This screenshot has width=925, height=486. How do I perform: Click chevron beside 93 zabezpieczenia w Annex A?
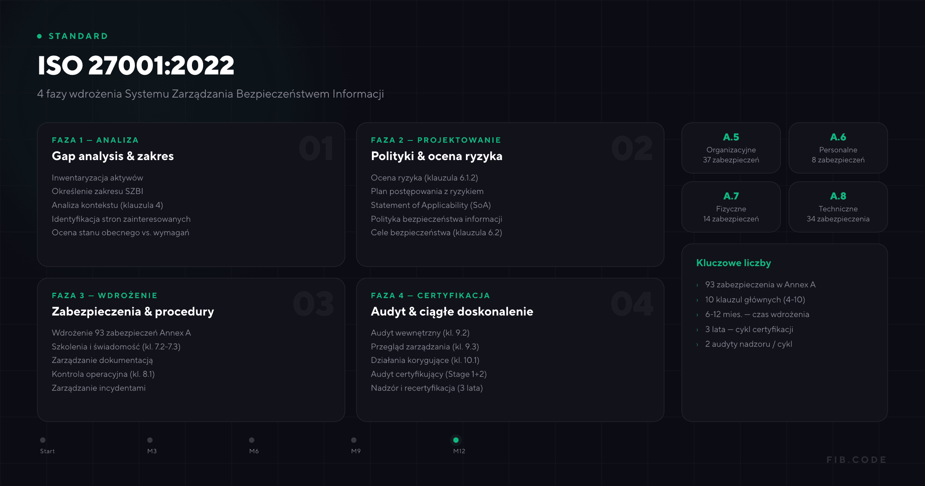(x=697, y=285)
